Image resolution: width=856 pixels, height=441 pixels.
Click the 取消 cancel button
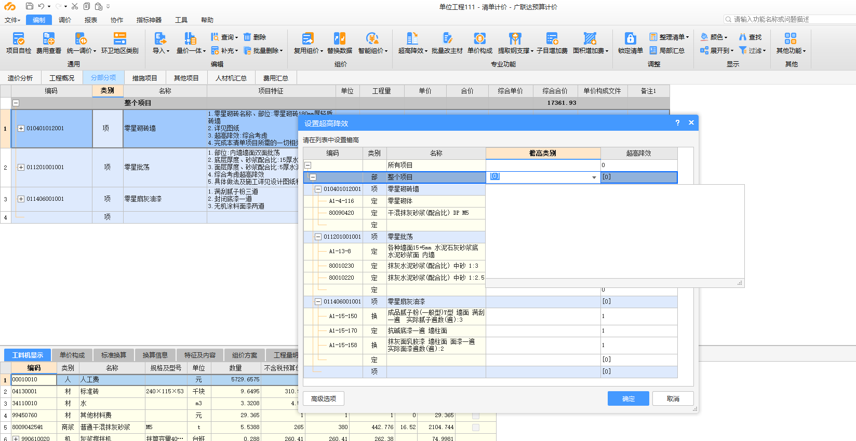click(673, 398)
